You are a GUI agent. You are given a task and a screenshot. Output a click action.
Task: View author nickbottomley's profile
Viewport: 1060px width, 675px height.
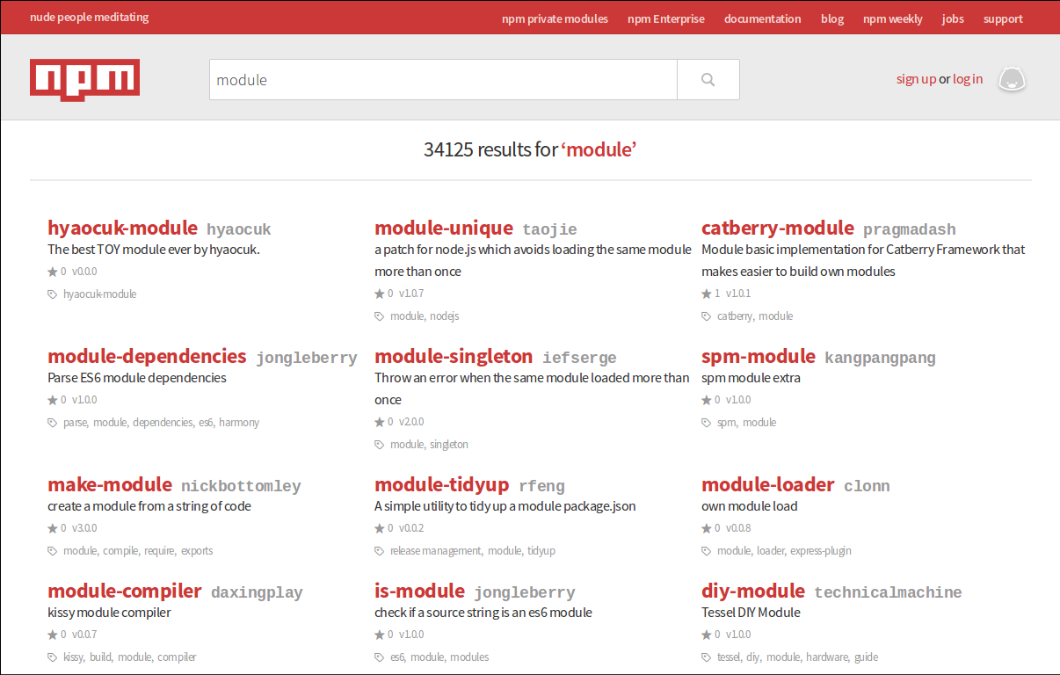click(x=241, y=487)
